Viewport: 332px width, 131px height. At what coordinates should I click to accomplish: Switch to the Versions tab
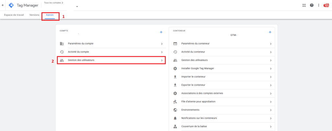[34, 15]
